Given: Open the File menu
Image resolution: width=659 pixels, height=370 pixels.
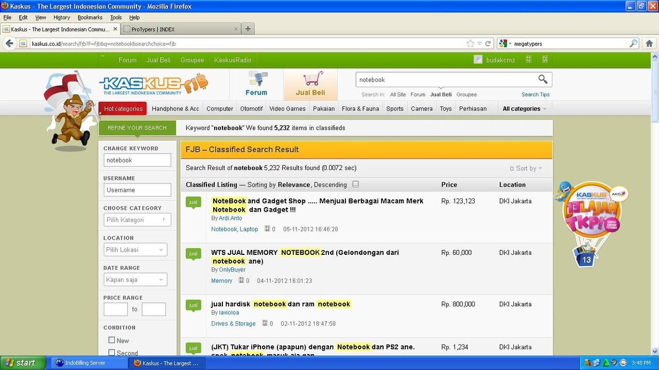Looking at the screenshot, I should tap(7, 17).
